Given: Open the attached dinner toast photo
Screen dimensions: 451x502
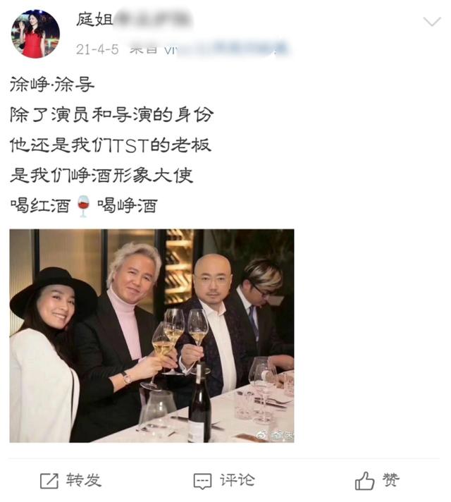Looking at the screenshot, I should [x=152, y=336].
